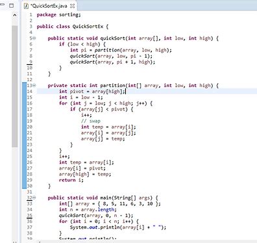Click the line "array[high] = temp;"
This screenshot has height=243, width=257.
tap(85, 174)
